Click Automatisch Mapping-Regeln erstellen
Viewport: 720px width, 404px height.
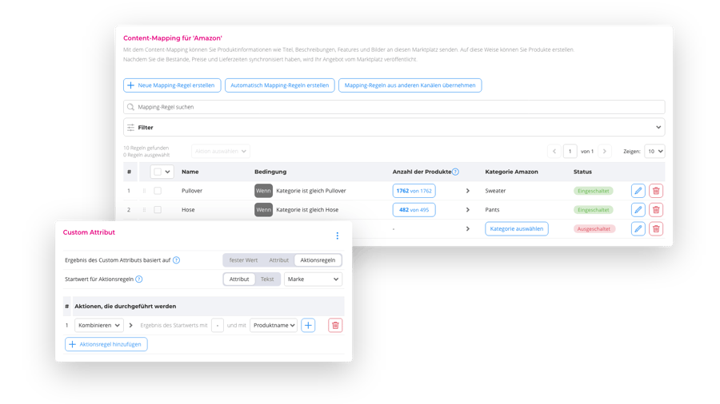click(280, 85)
